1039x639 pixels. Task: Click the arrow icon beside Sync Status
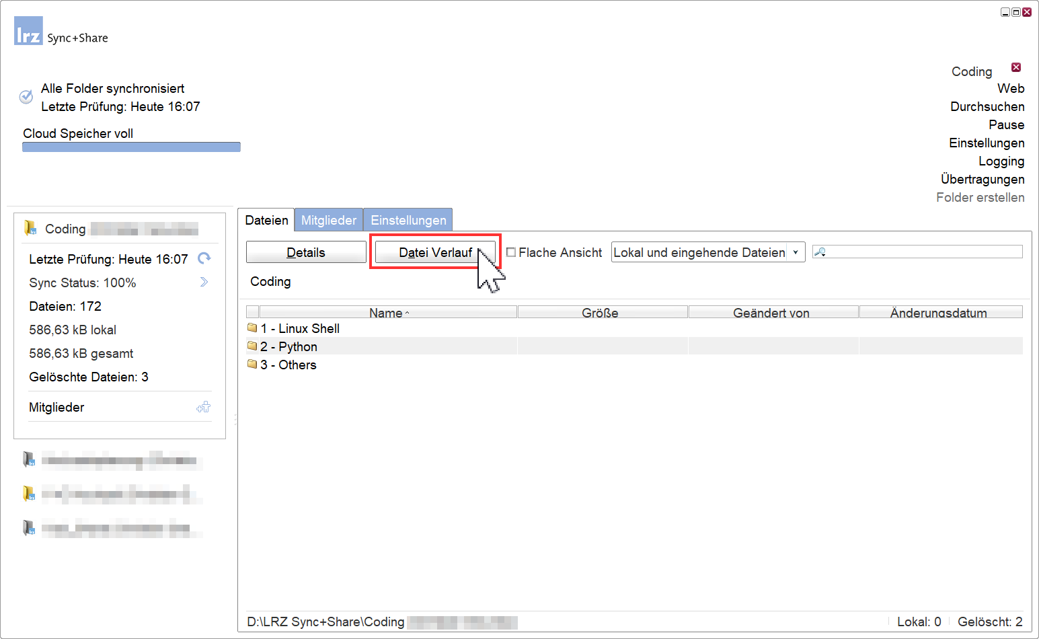tap(204, 282)
